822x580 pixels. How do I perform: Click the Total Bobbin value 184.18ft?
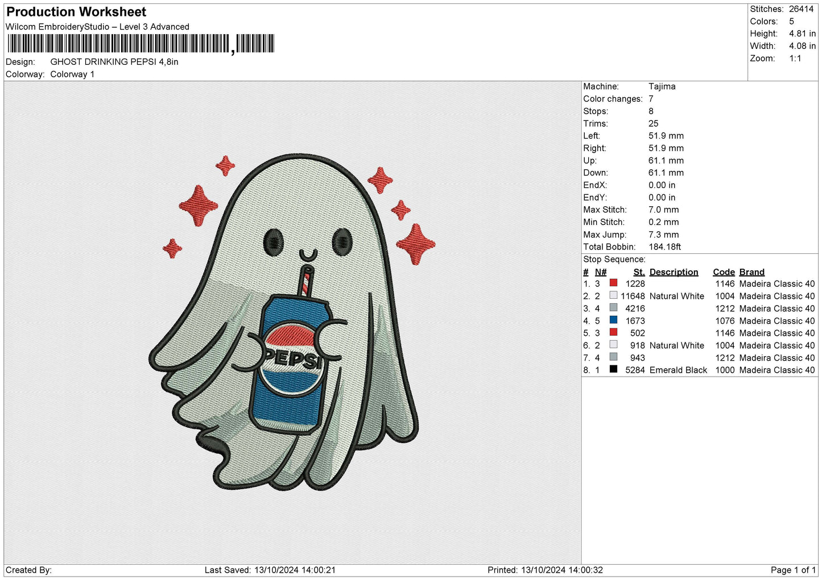pyautogui.click(x=665, y=247)
